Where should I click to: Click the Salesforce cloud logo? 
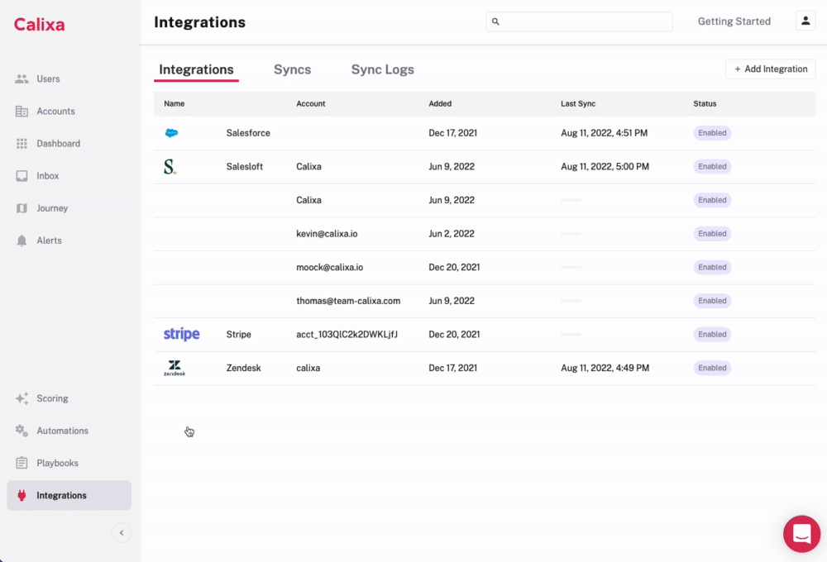pyautogui.click(x=171, y=133)
